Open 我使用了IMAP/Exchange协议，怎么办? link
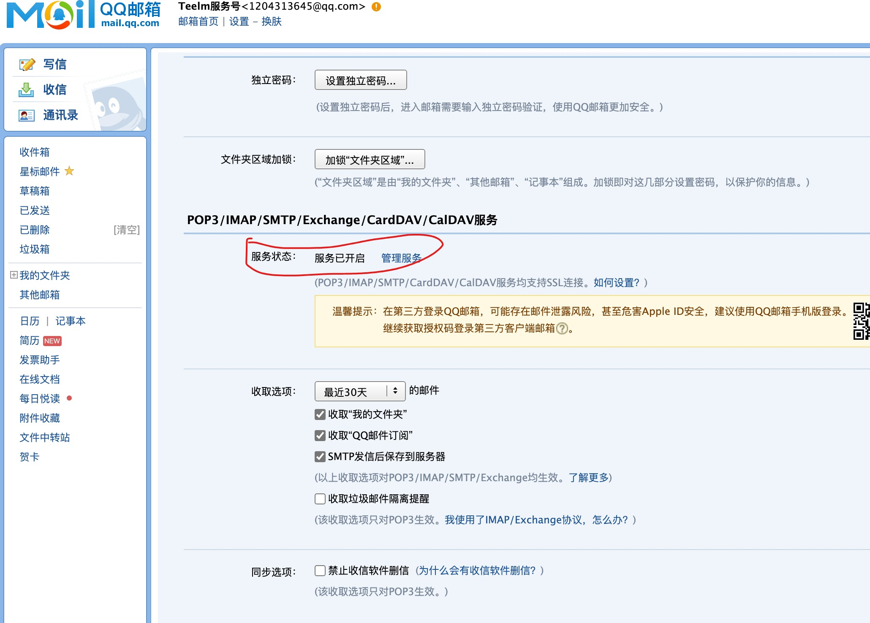This screenshot has height=623, width=870. click(x=536, y=520)
